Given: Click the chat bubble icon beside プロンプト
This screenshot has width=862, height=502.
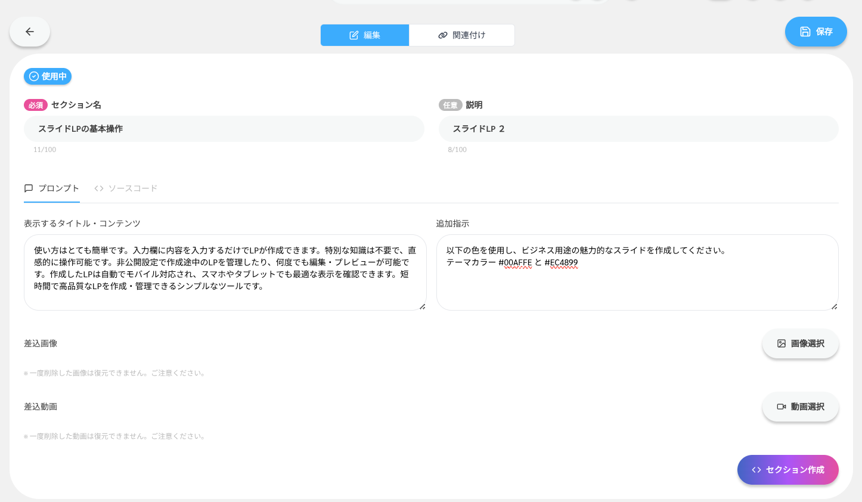Looking at the screenshot, I should click(29, 188).
